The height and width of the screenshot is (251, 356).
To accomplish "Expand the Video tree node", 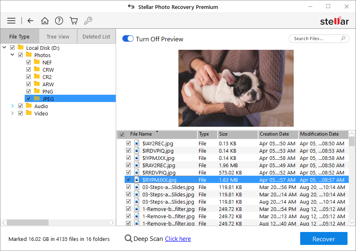I will coord(12,113).
